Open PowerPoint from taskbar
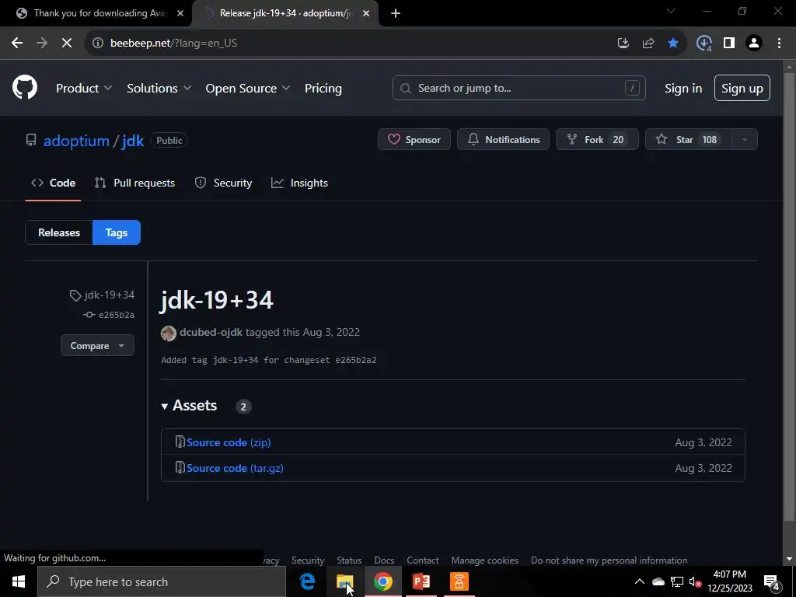This screenshot has width=796, height=597. point(421,581)
